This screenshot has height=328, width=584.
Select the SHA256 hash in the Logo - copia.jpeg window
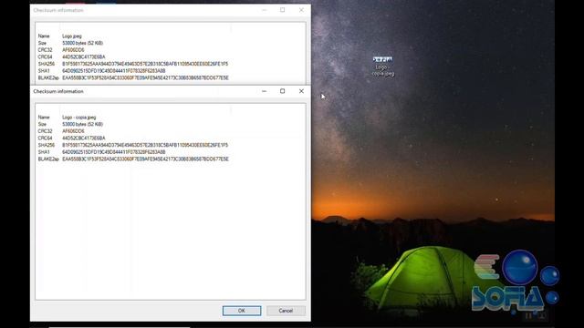click(x=145, y=145)
